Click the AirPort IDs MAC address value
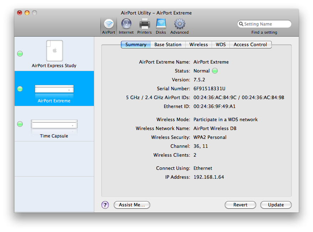This screenshot has height=232, width=313. point(239,97)
